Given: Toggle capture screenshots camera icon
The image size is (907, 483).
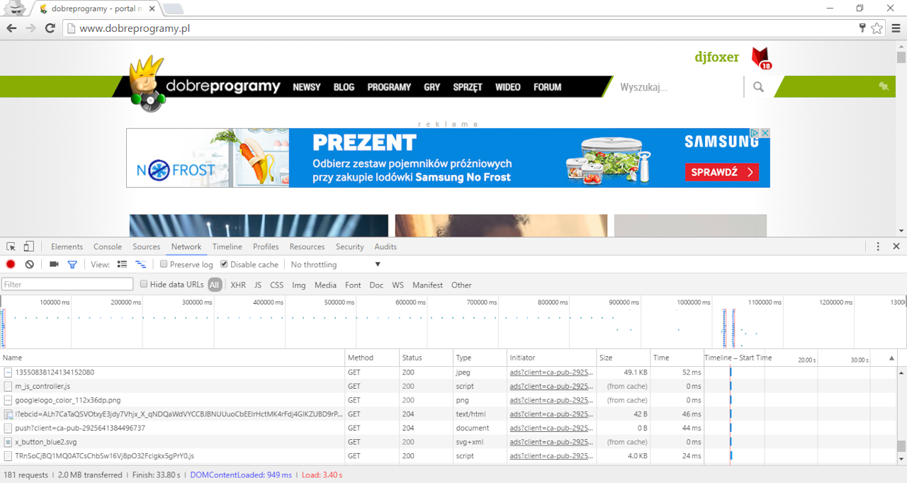Looking at the screenshot, I should (54, 264).
